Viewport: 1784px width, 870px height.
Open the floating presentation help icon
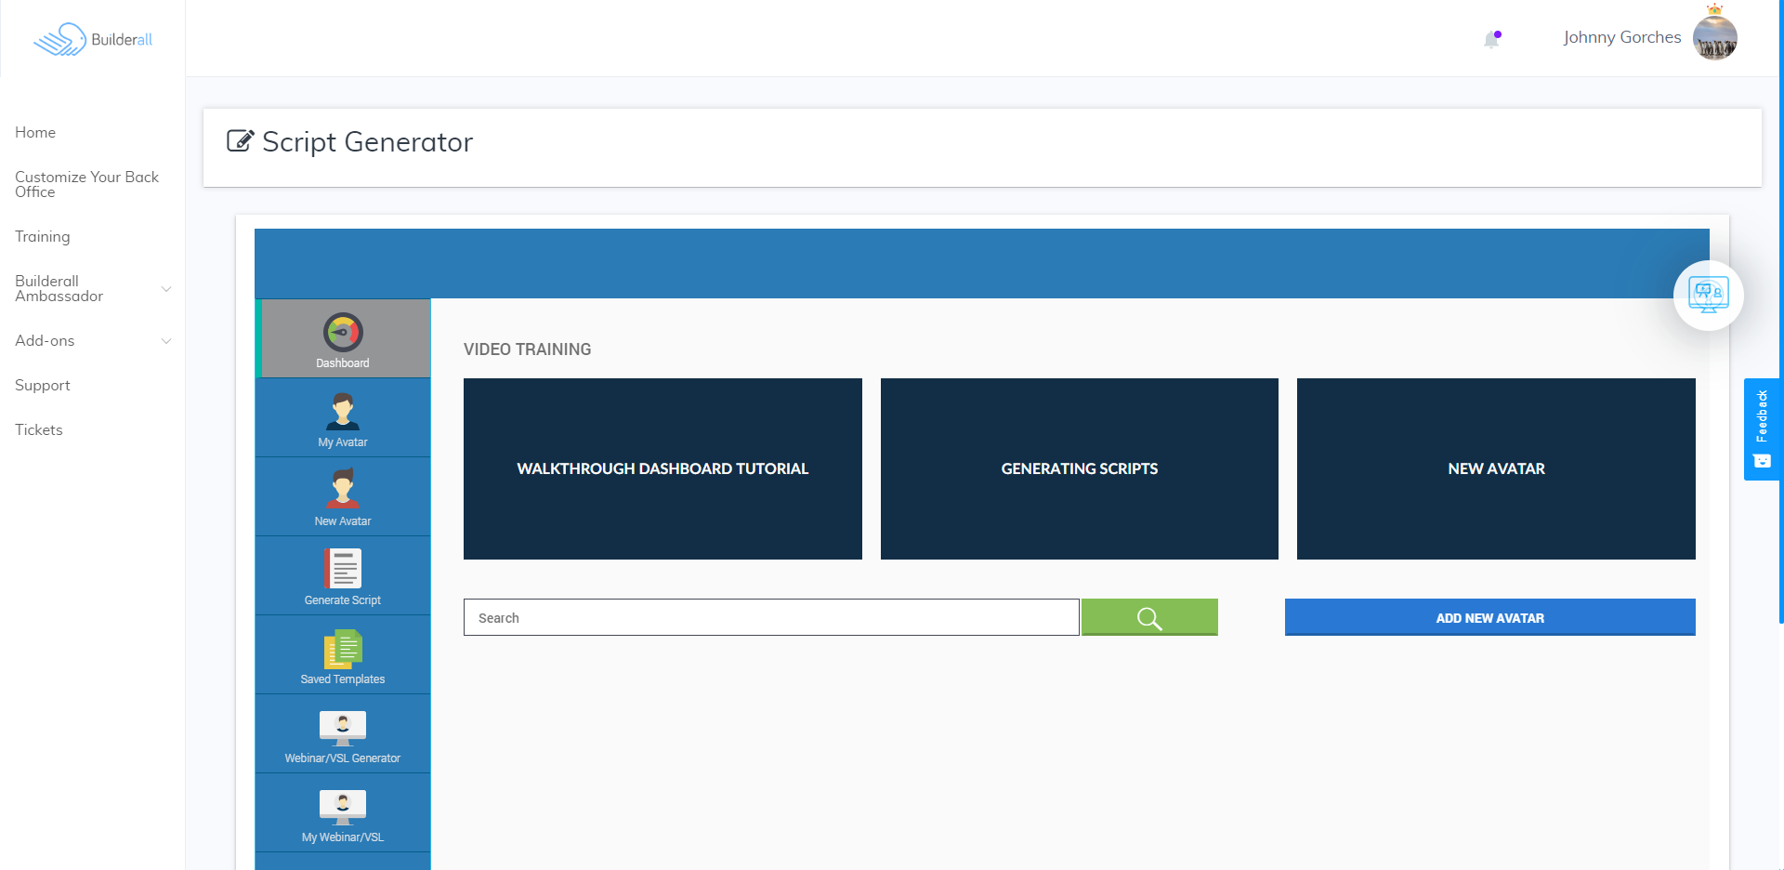(1708, 296)
